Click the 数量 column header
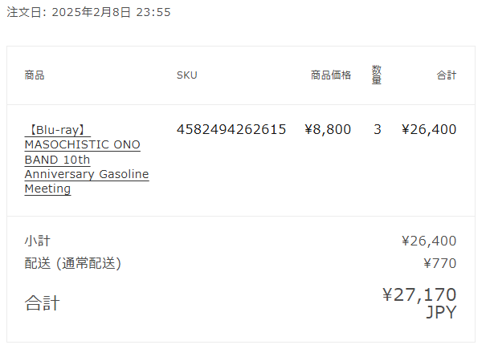Viewport: 490px width, 357px height. click(377, 75)
